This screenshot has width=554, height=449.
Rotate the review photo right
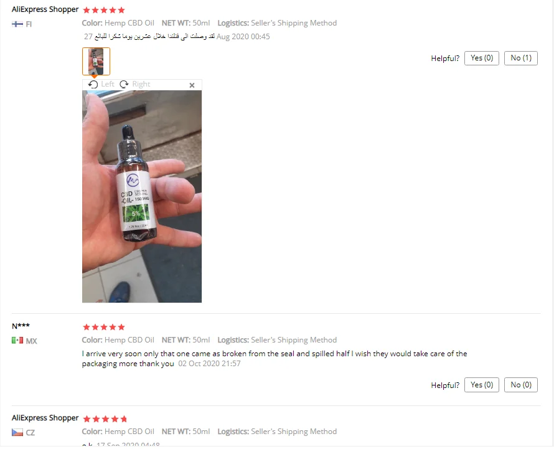pos(124,84)
